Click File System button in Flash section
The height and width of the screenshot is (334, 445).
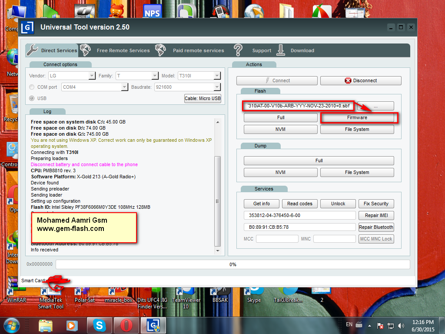click(x=357, y=129)
